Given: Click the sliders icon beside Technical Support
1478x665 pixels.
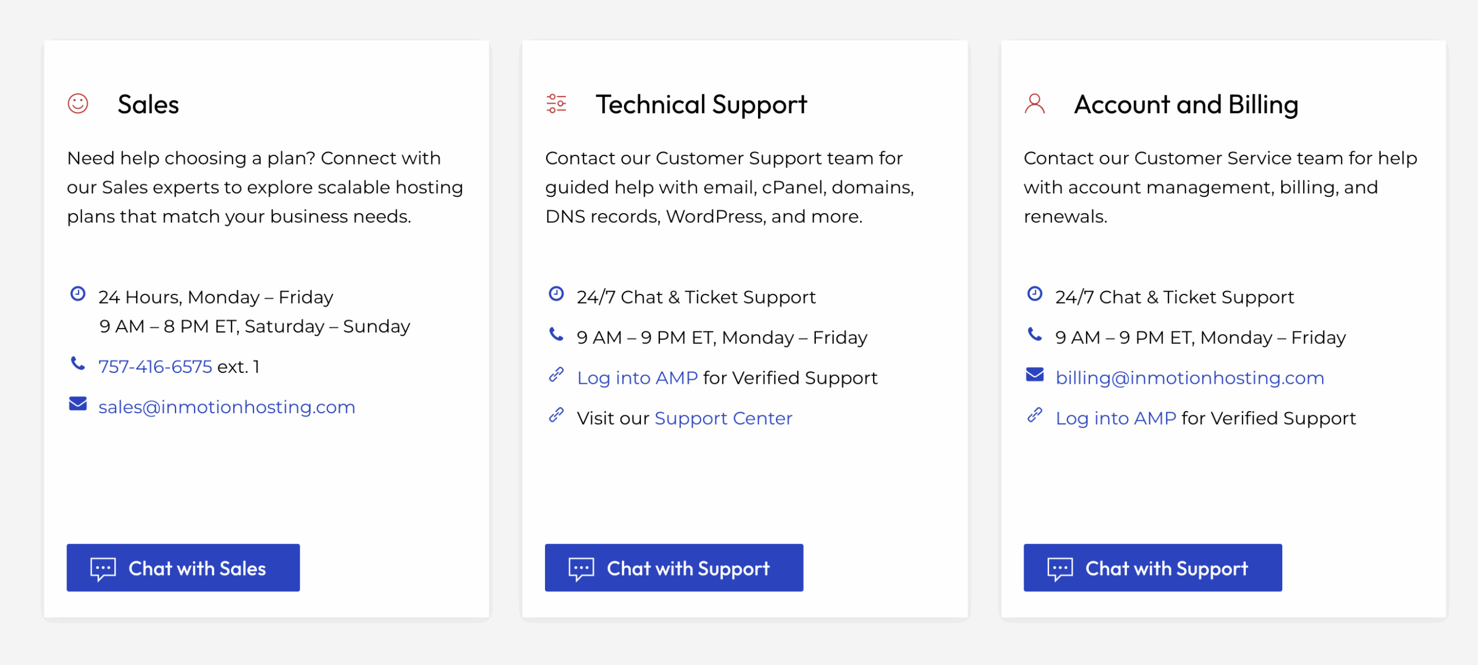Looking at the screenshot, I should tap(556, 104).
